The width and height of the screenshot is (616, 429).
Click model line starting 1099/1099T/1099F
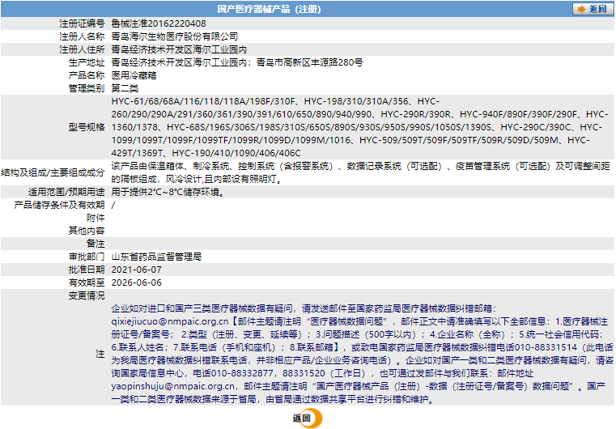click(350, 140)
